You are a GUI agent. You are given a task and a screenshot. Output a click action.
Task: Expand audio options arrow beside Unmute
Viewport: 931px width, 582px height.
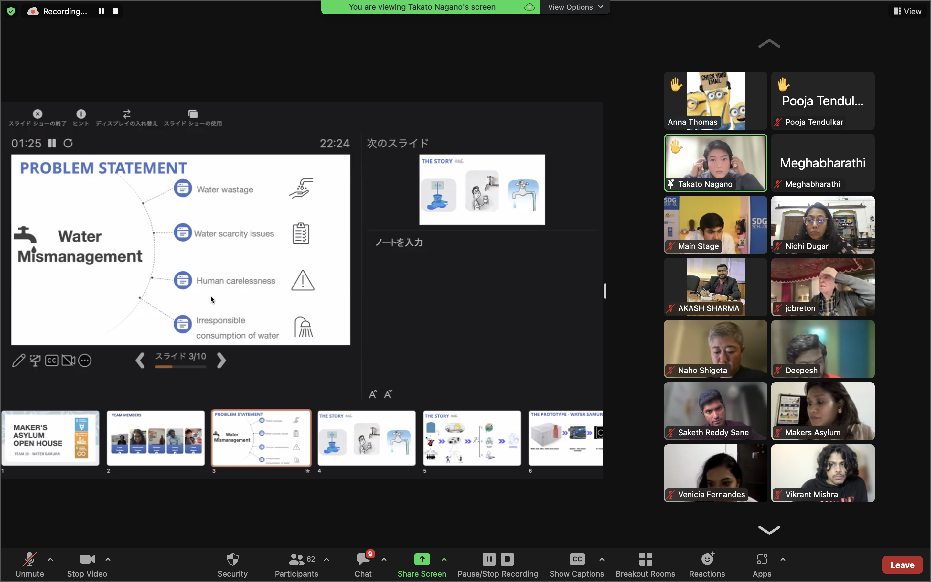[50, 559]
